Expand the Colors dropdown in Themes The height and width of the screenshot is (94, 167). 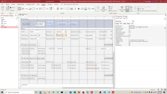point(13,8)
